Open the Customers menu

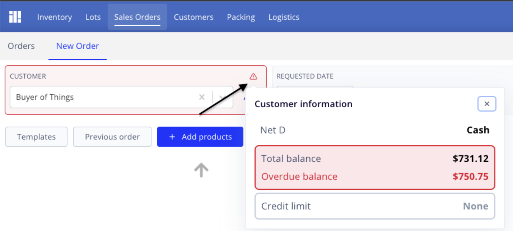(x=193, y=17)
